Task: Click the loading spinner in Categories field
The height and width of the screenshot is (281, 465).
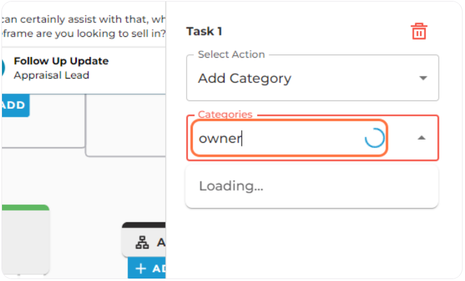Action: pyautogui.click(x=374, y=138)
